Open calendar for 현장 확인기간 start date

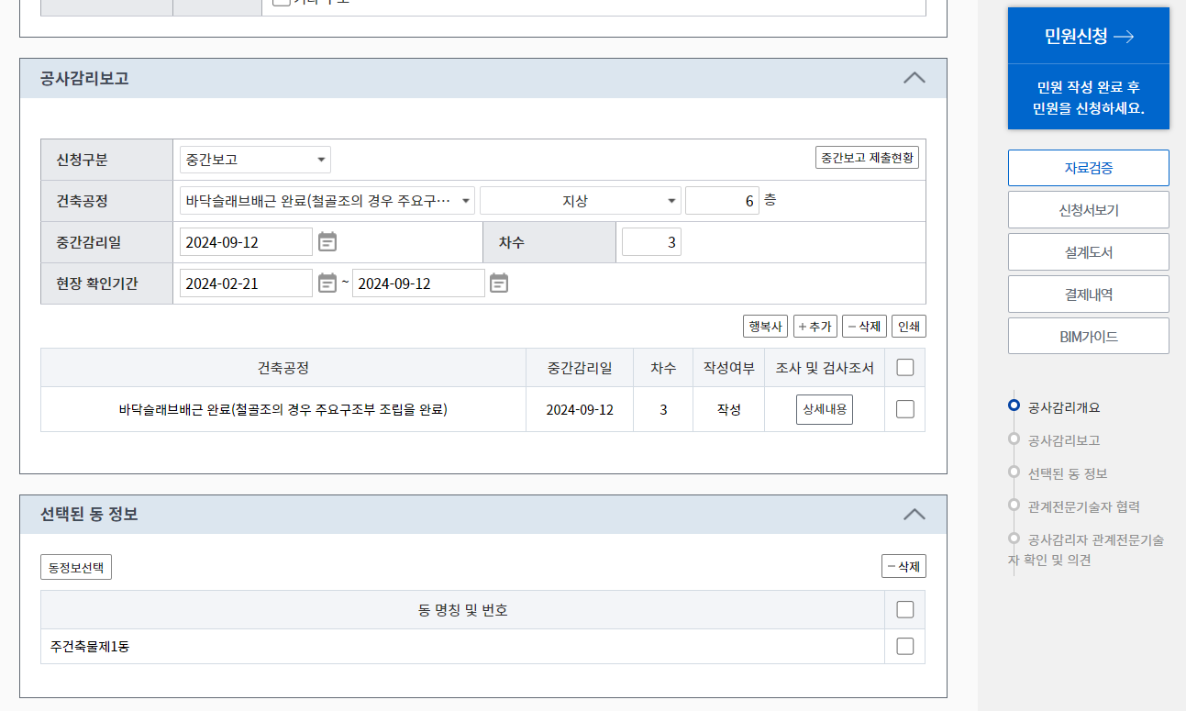(327, 283)
